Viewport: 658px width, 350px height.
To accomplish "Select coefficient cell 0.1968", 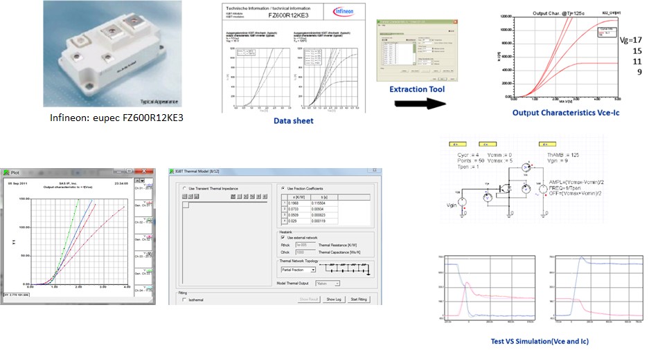I will (x=299, y=203).
